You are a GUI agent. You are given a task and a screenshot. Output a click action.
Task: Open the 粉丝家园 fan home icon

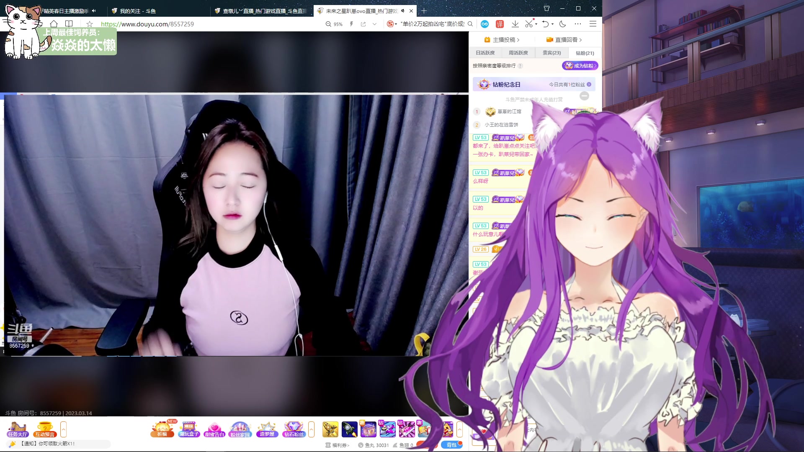point(240,429)
